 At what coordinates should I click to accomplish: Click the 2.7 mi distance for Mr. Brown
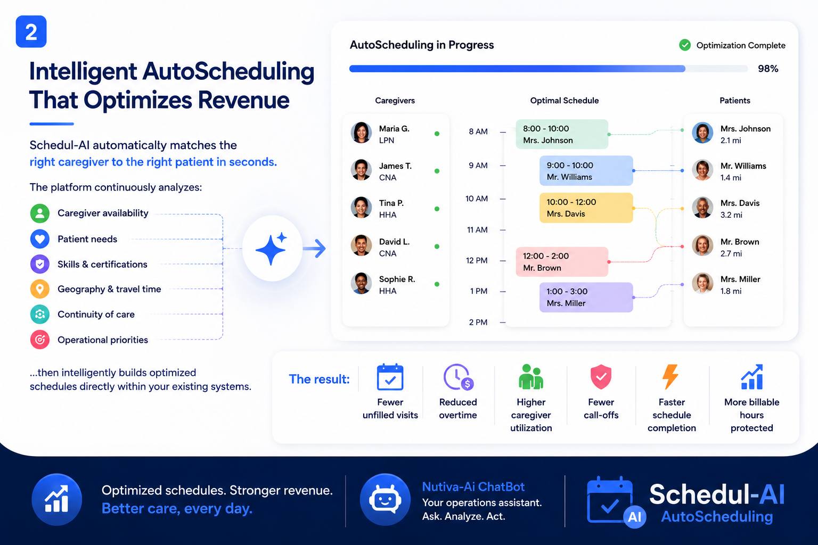731,254
